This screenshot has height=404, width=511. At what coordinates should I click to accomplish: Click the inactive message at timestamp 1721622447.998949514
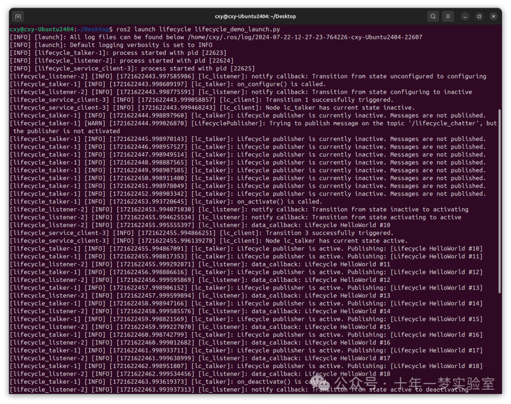click(248, 154)
